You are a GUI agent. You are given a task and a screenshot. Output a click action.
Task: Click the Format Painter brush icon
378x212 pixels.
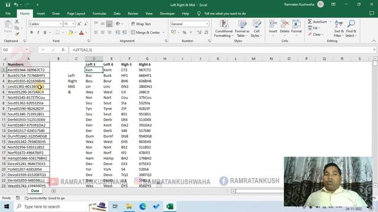[17, 34]
